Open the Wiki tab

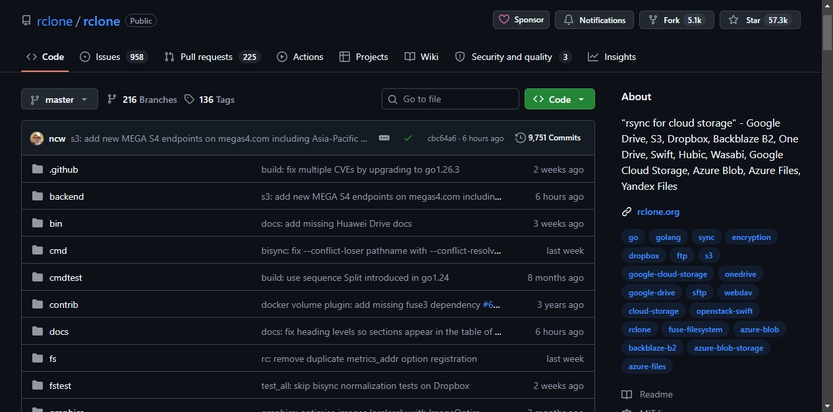coord(422,57)
